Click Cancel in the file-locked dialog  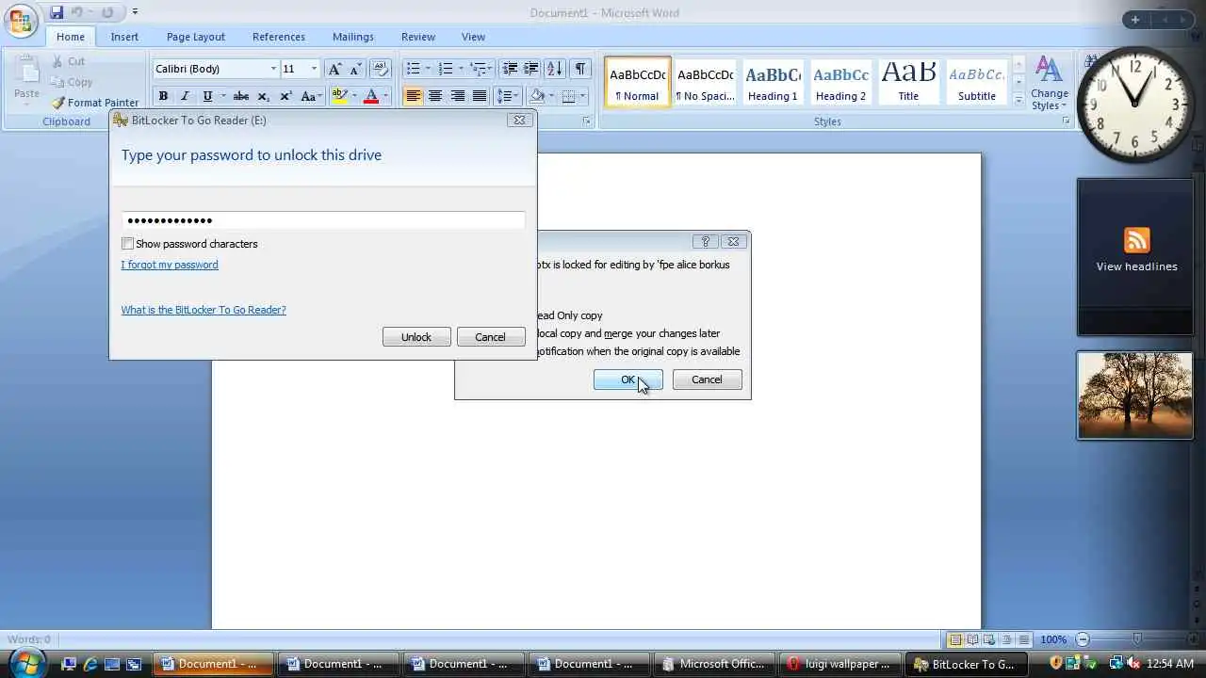(x=707, y=379)
